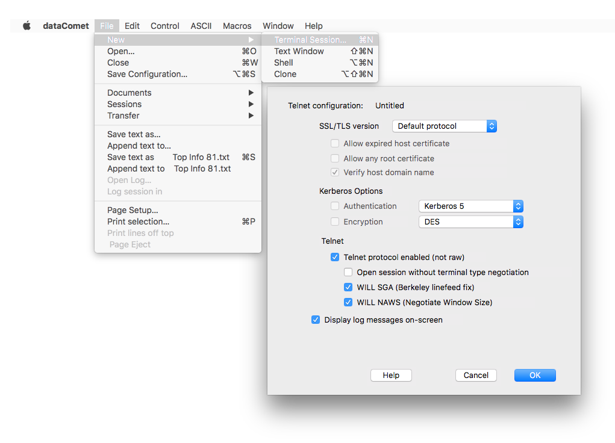Choose Print selection… from File menu
The width and height of the screenshot is (615, 443).
[x=178, y=221]
